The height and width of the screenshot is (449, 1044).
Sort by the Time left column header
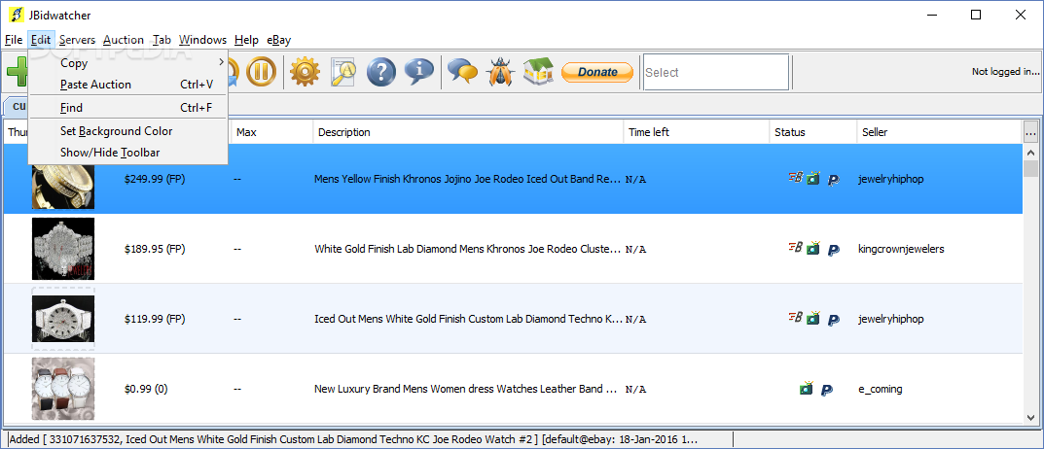[x=697, y=132]
